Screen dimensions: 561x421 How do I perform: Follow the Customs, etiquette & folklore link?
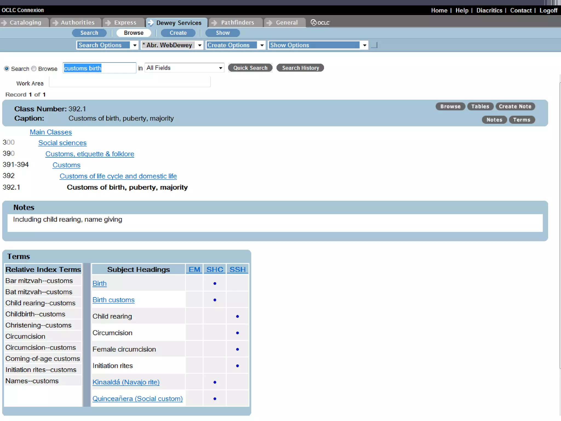point(90,154)
